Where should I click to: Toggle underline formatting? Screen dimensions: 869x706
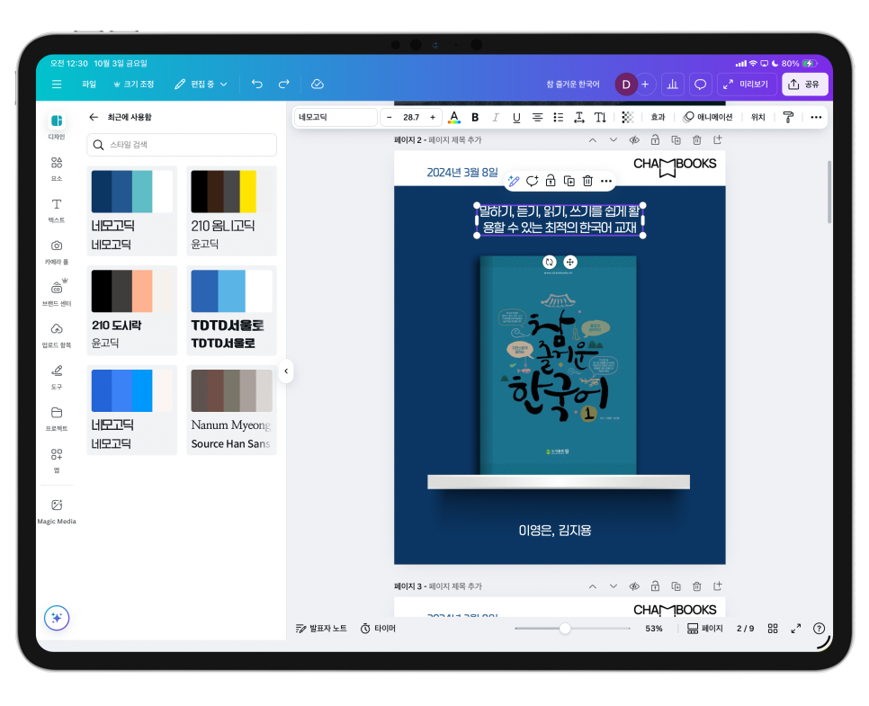pos(516,117)
